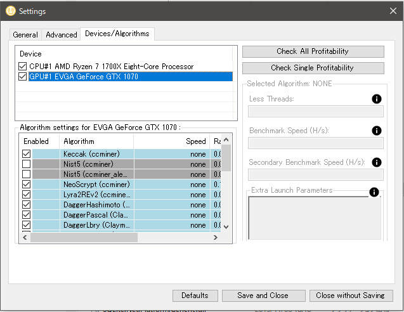This screenshot has width=404, height=312.
Task: Click the info icon beside Less Threads
Action: click(x=376, y=99)
